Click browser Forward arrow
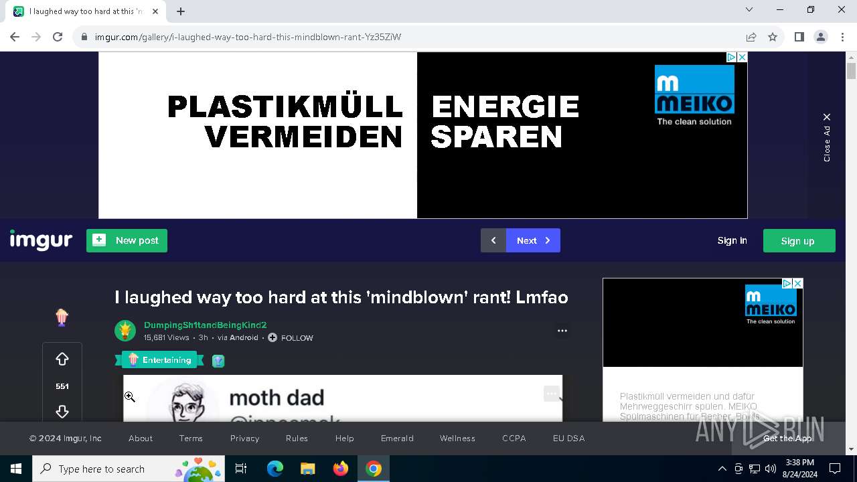 [x=36, y=37]
